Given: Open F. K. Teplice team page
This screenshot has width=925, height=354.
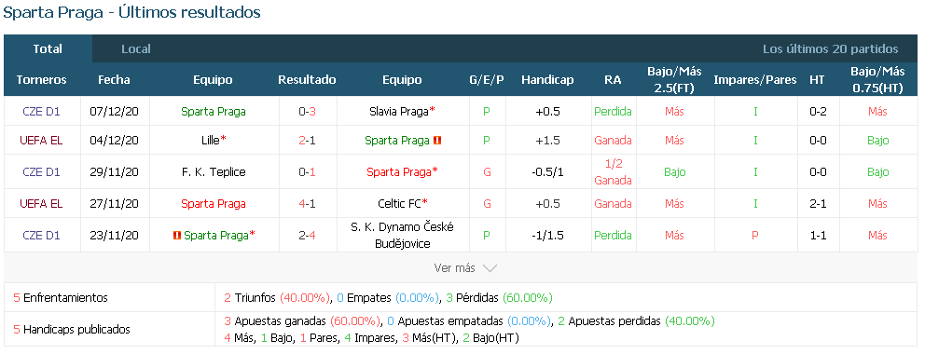Looking at the screenshot, I should point(213,172).
